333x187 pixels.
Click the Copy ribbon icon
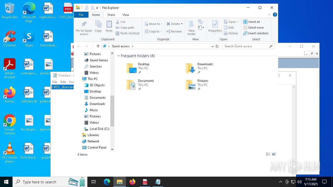click(x=98, y=26)
